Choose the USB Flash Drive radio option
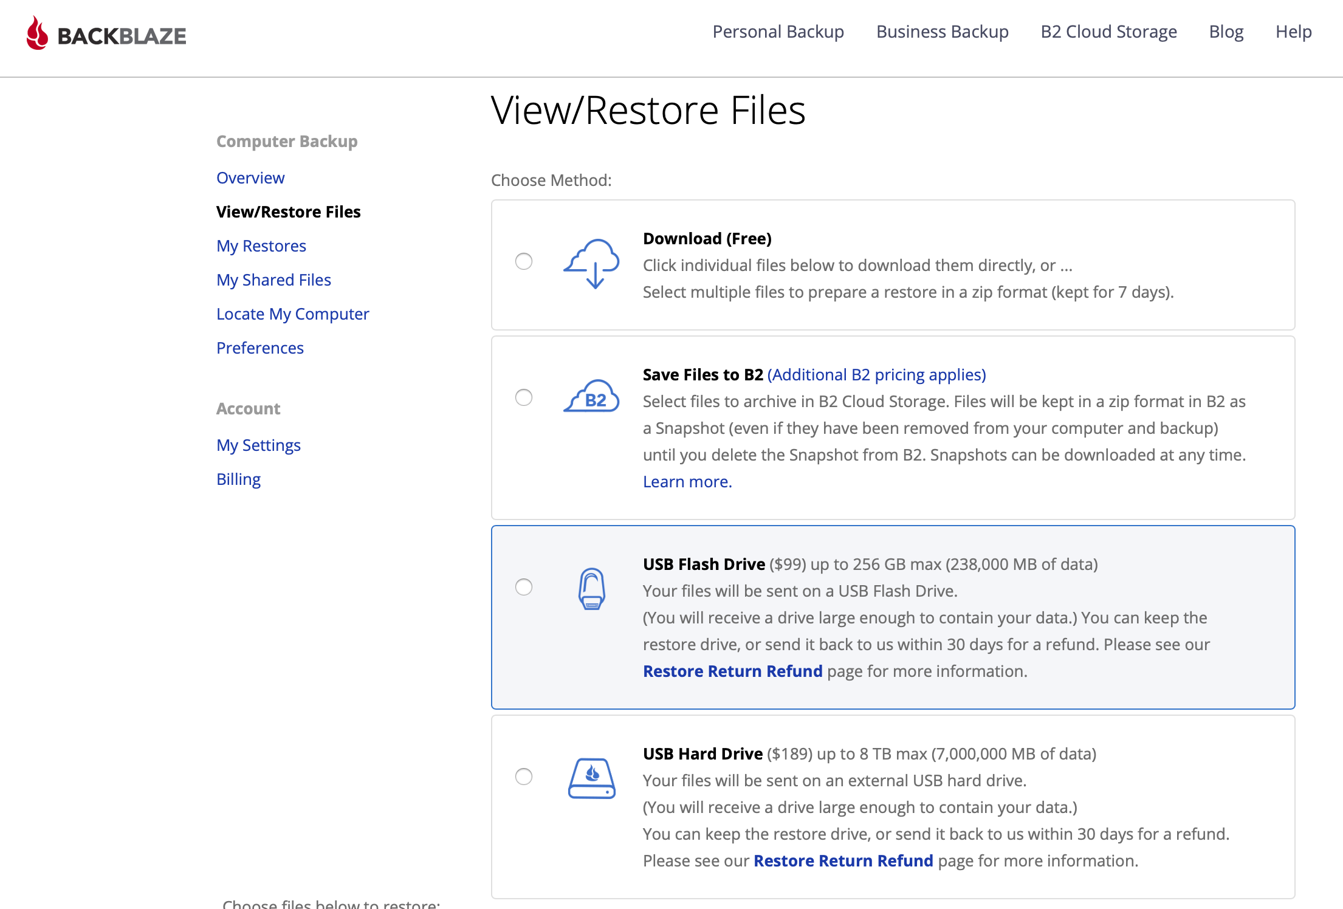This screenshot has height=909, width=1343. click(x=524, y=587)
